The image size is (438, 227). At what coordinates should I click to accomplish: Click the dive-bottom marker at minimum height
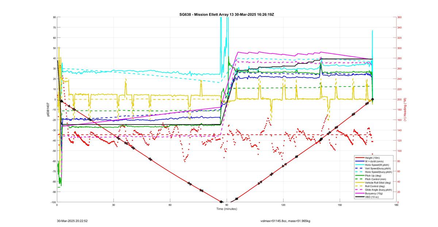pyautogui.click(x=221, y=202)
